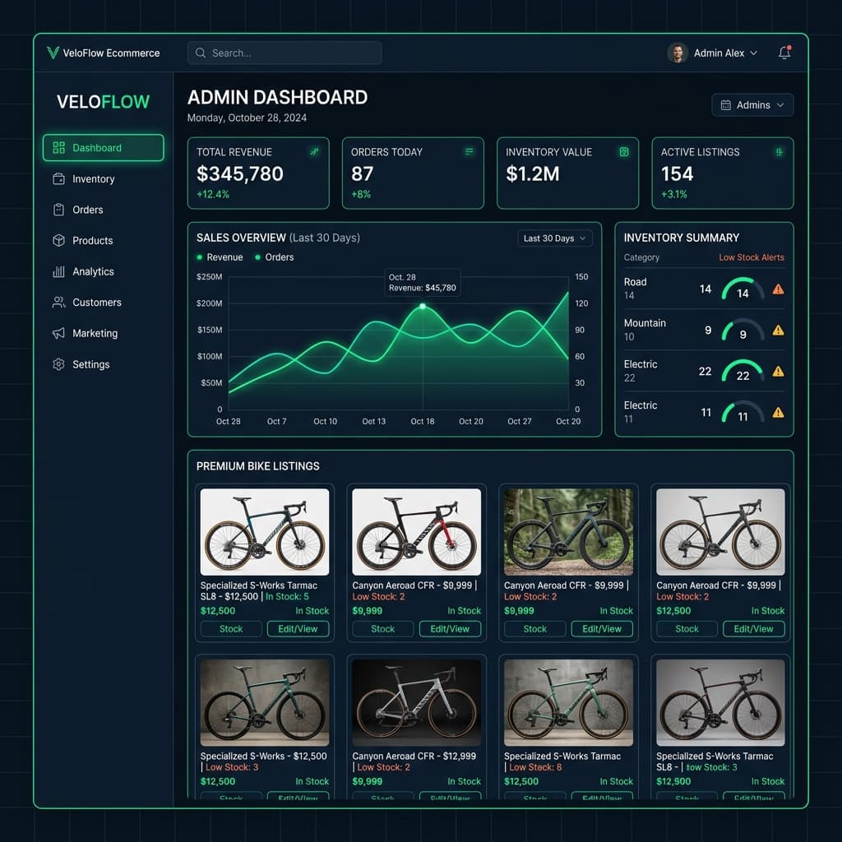Toggle the Revenue legend series

click(x=220, y=257)
